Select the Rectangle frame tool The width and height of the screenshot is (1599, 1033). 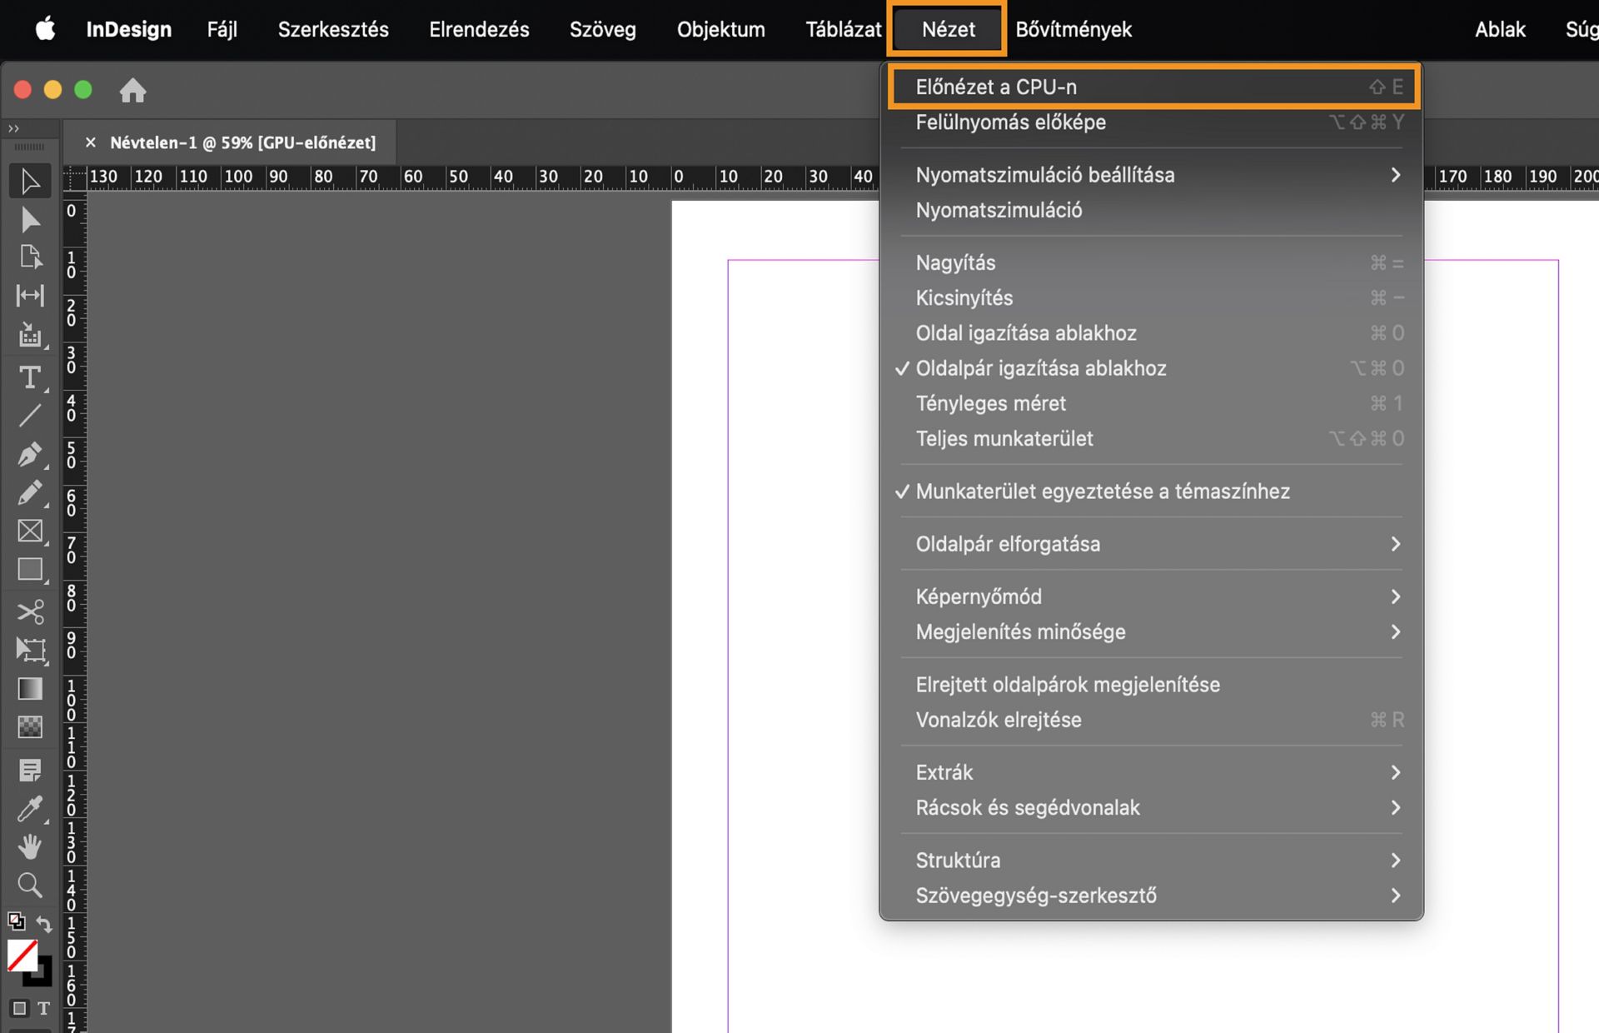pos(31,531)
